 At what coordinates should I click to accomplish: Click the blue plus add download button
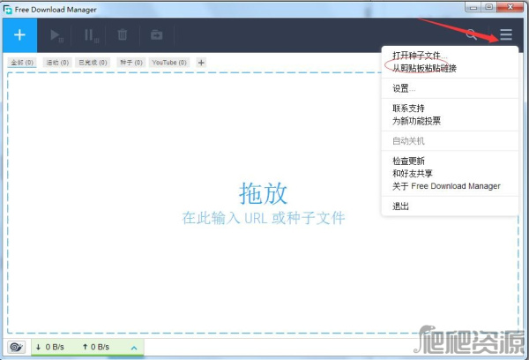click(20, 35)
